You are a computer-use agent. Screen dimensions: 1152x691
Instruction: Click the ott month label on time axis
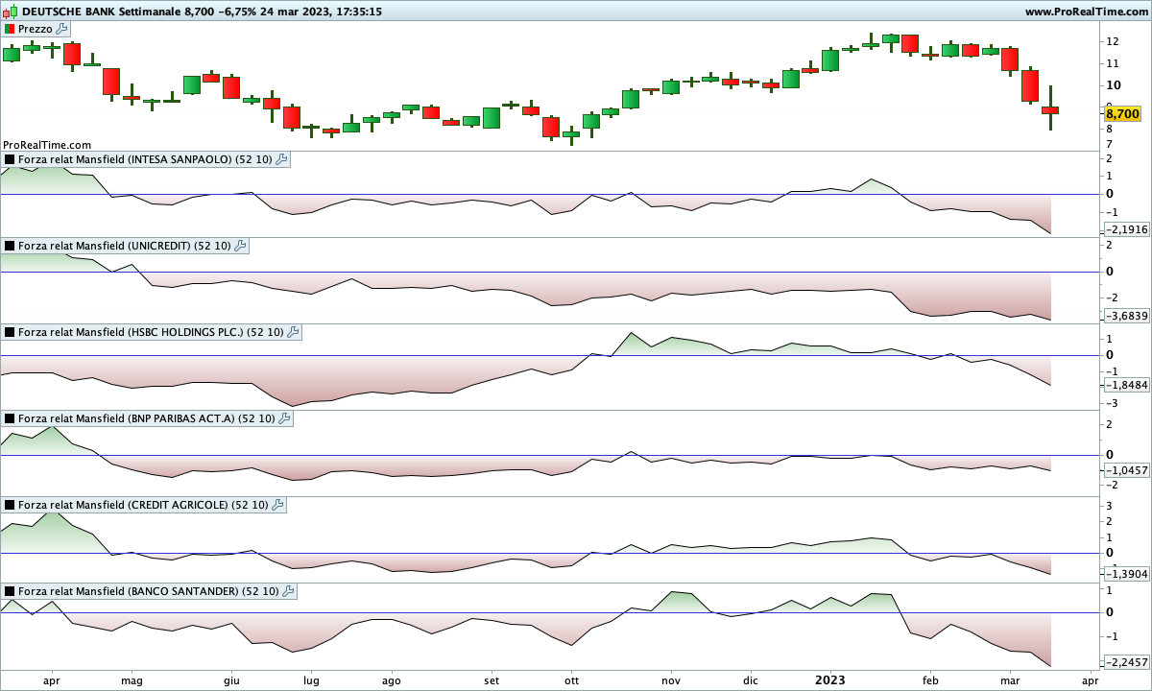(571, 680)
